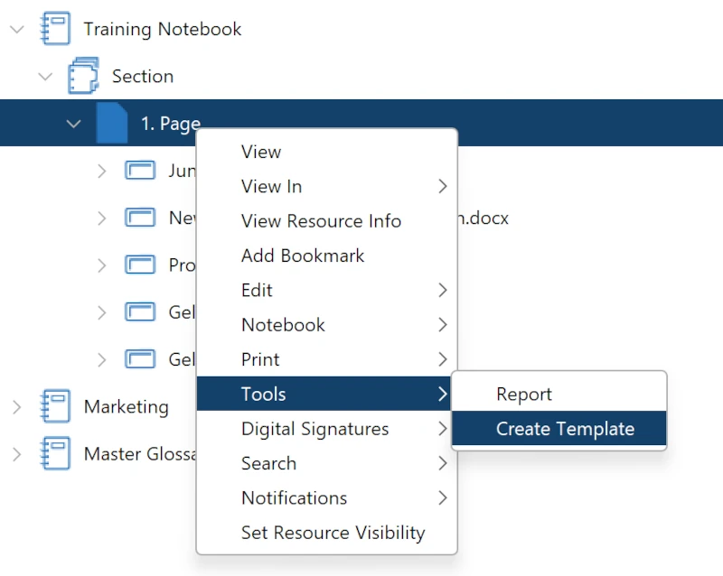Open the Digital Signatures submenu

(x=327, y=429)
